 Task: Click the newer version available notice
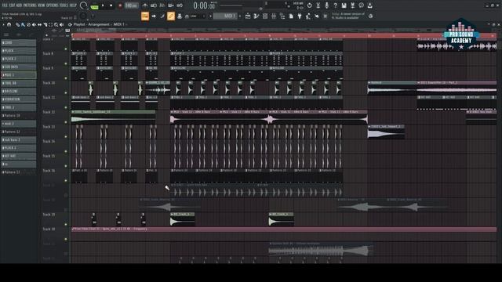pyautogui.click(x=348, y=16)
